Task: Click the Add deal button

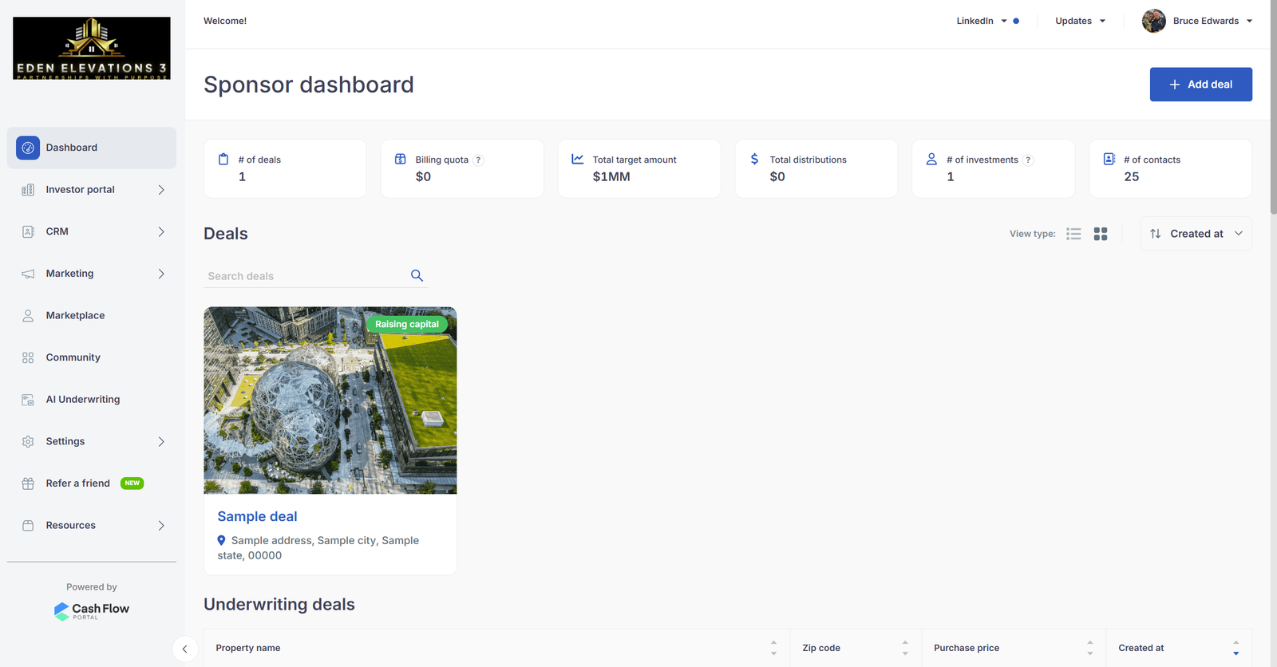Action: (x=1201, y=85)
